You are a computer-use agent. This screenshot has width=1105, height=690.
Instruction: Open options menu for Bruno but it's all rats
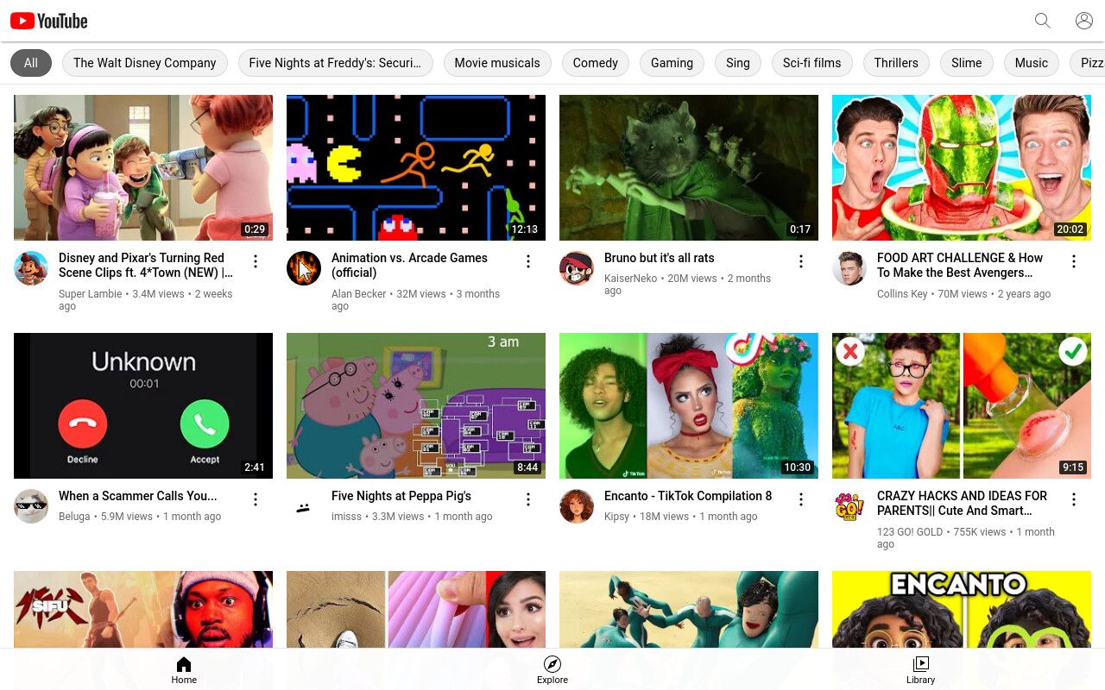[x=801, y=261]
